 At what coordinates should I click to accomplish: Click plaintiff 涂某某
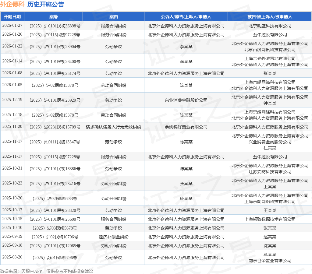coord(186,61)
